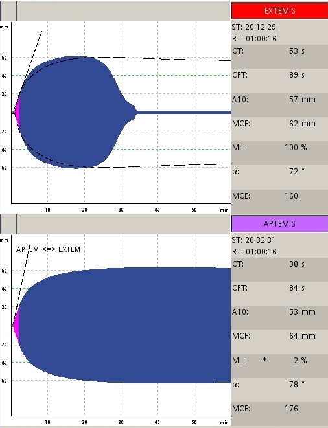Select APTEM MCF 64 mm row

279,336
